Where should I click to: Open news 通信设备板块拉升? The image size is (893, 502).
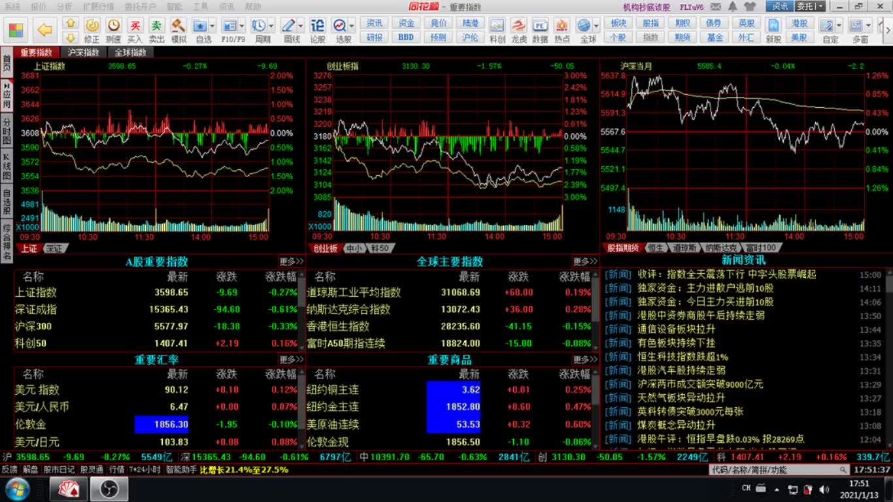[676, 329]
